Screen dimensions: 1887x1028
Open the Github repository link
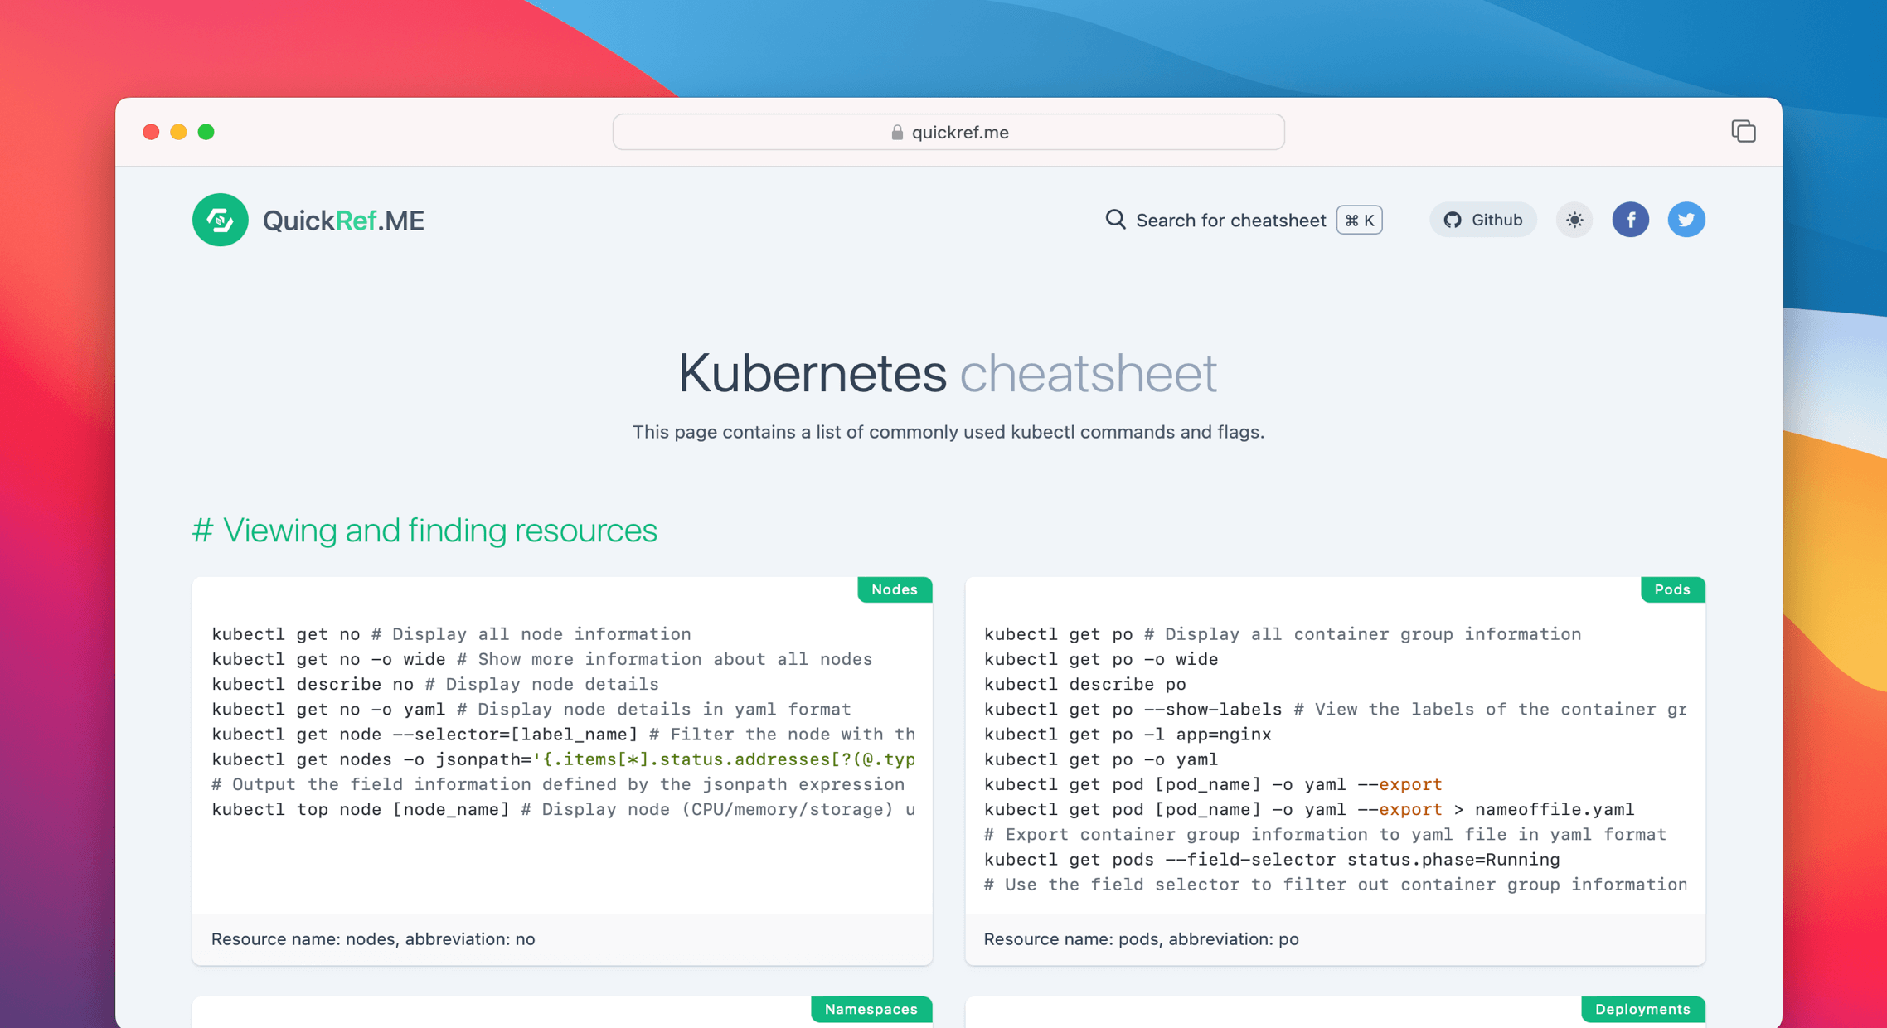1482,220
